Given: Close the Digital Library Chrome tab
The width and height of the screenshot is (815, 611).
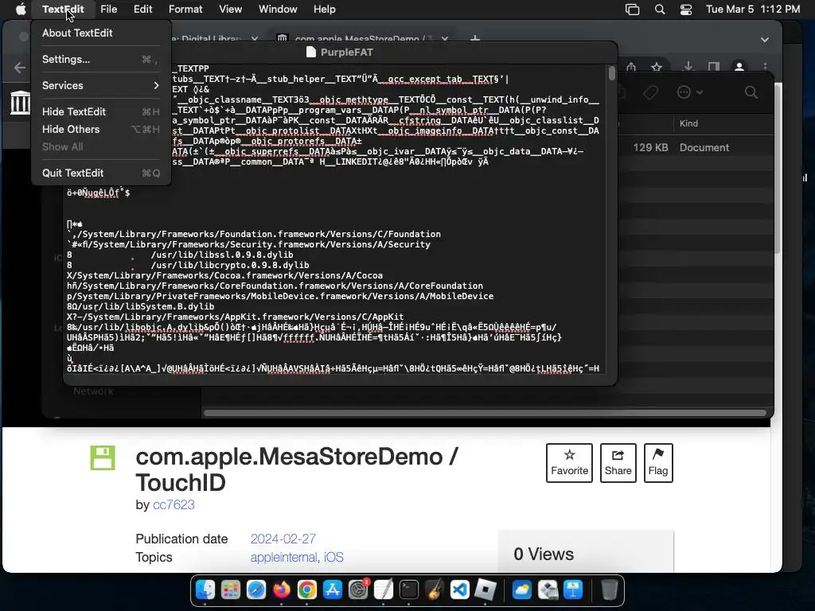Looking at the screenshot, I should pyautogui.click(x=254, y=39).
